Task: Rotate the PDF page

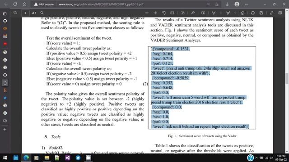Action: click(x=163, y=13)
